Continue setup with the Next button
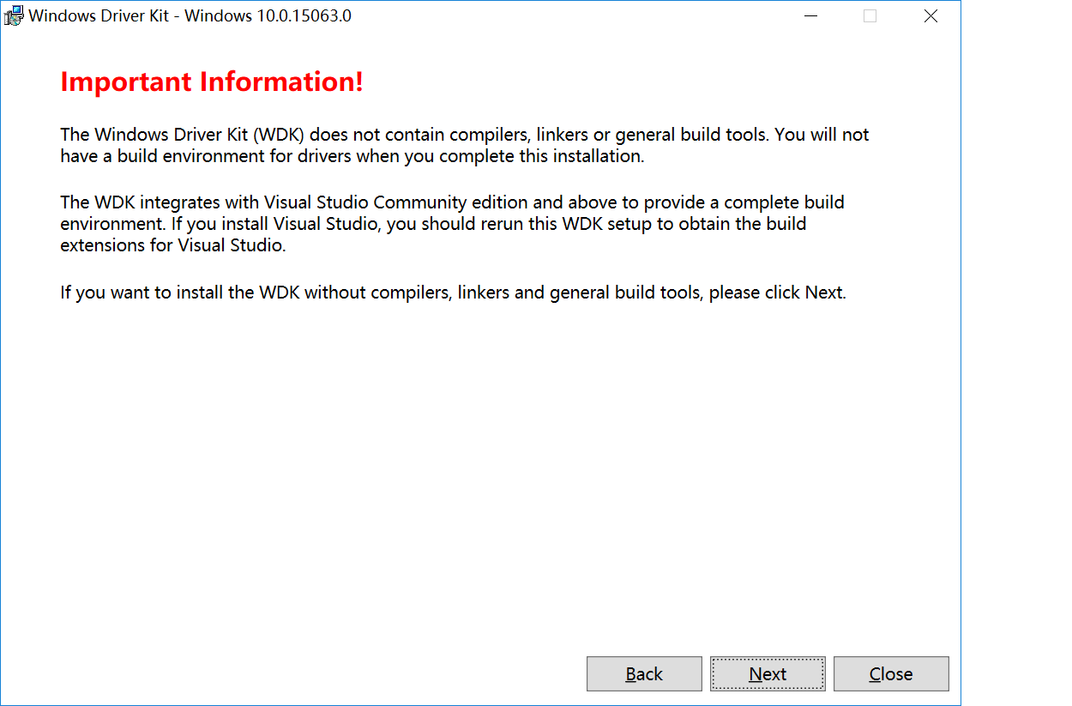 coord(768,674)
